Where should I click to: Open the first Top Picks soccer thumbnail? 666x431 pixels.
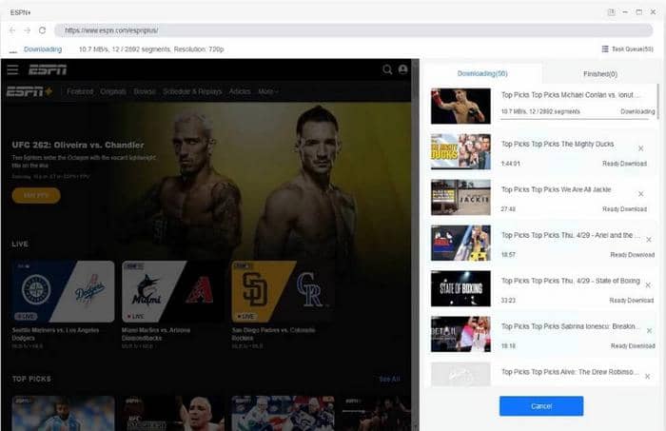[63, 413]
